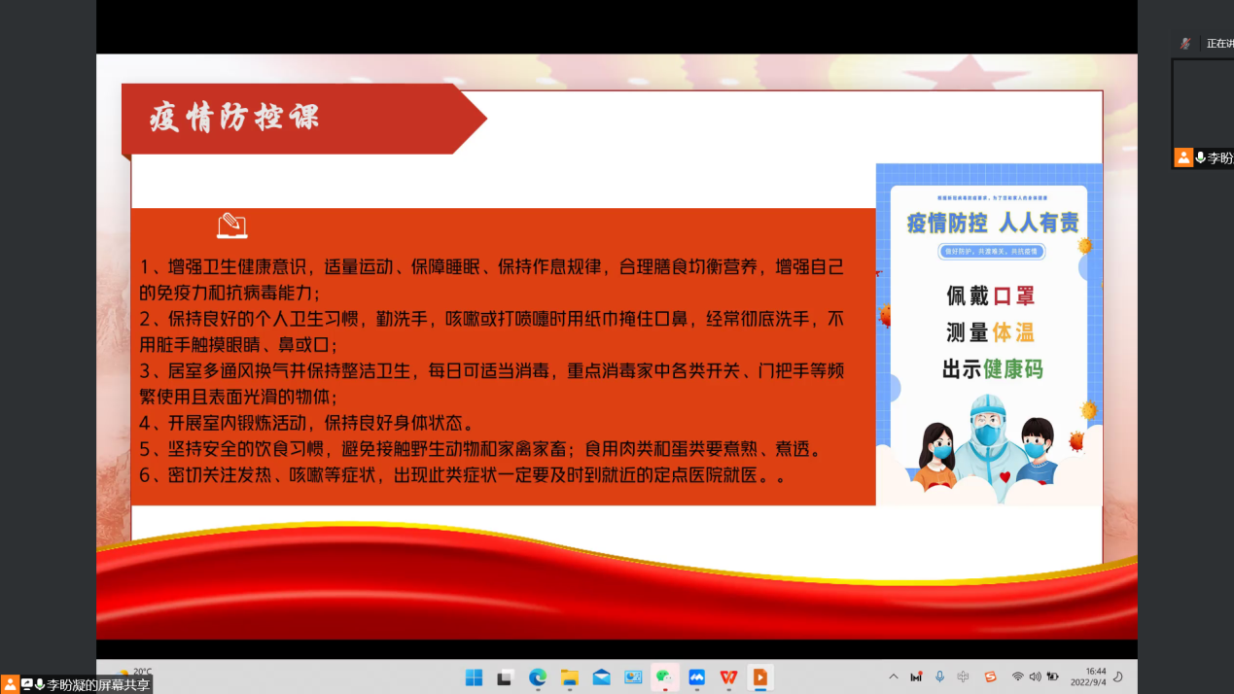The image size is (1234, 694).
Task: Open File Explorer from the taskbar
Action: coord(570,677)
